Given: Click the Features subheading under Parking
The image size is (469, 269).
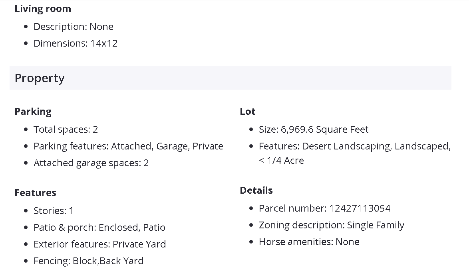Looking at the screenshot, I should click(x=35, y=193).
